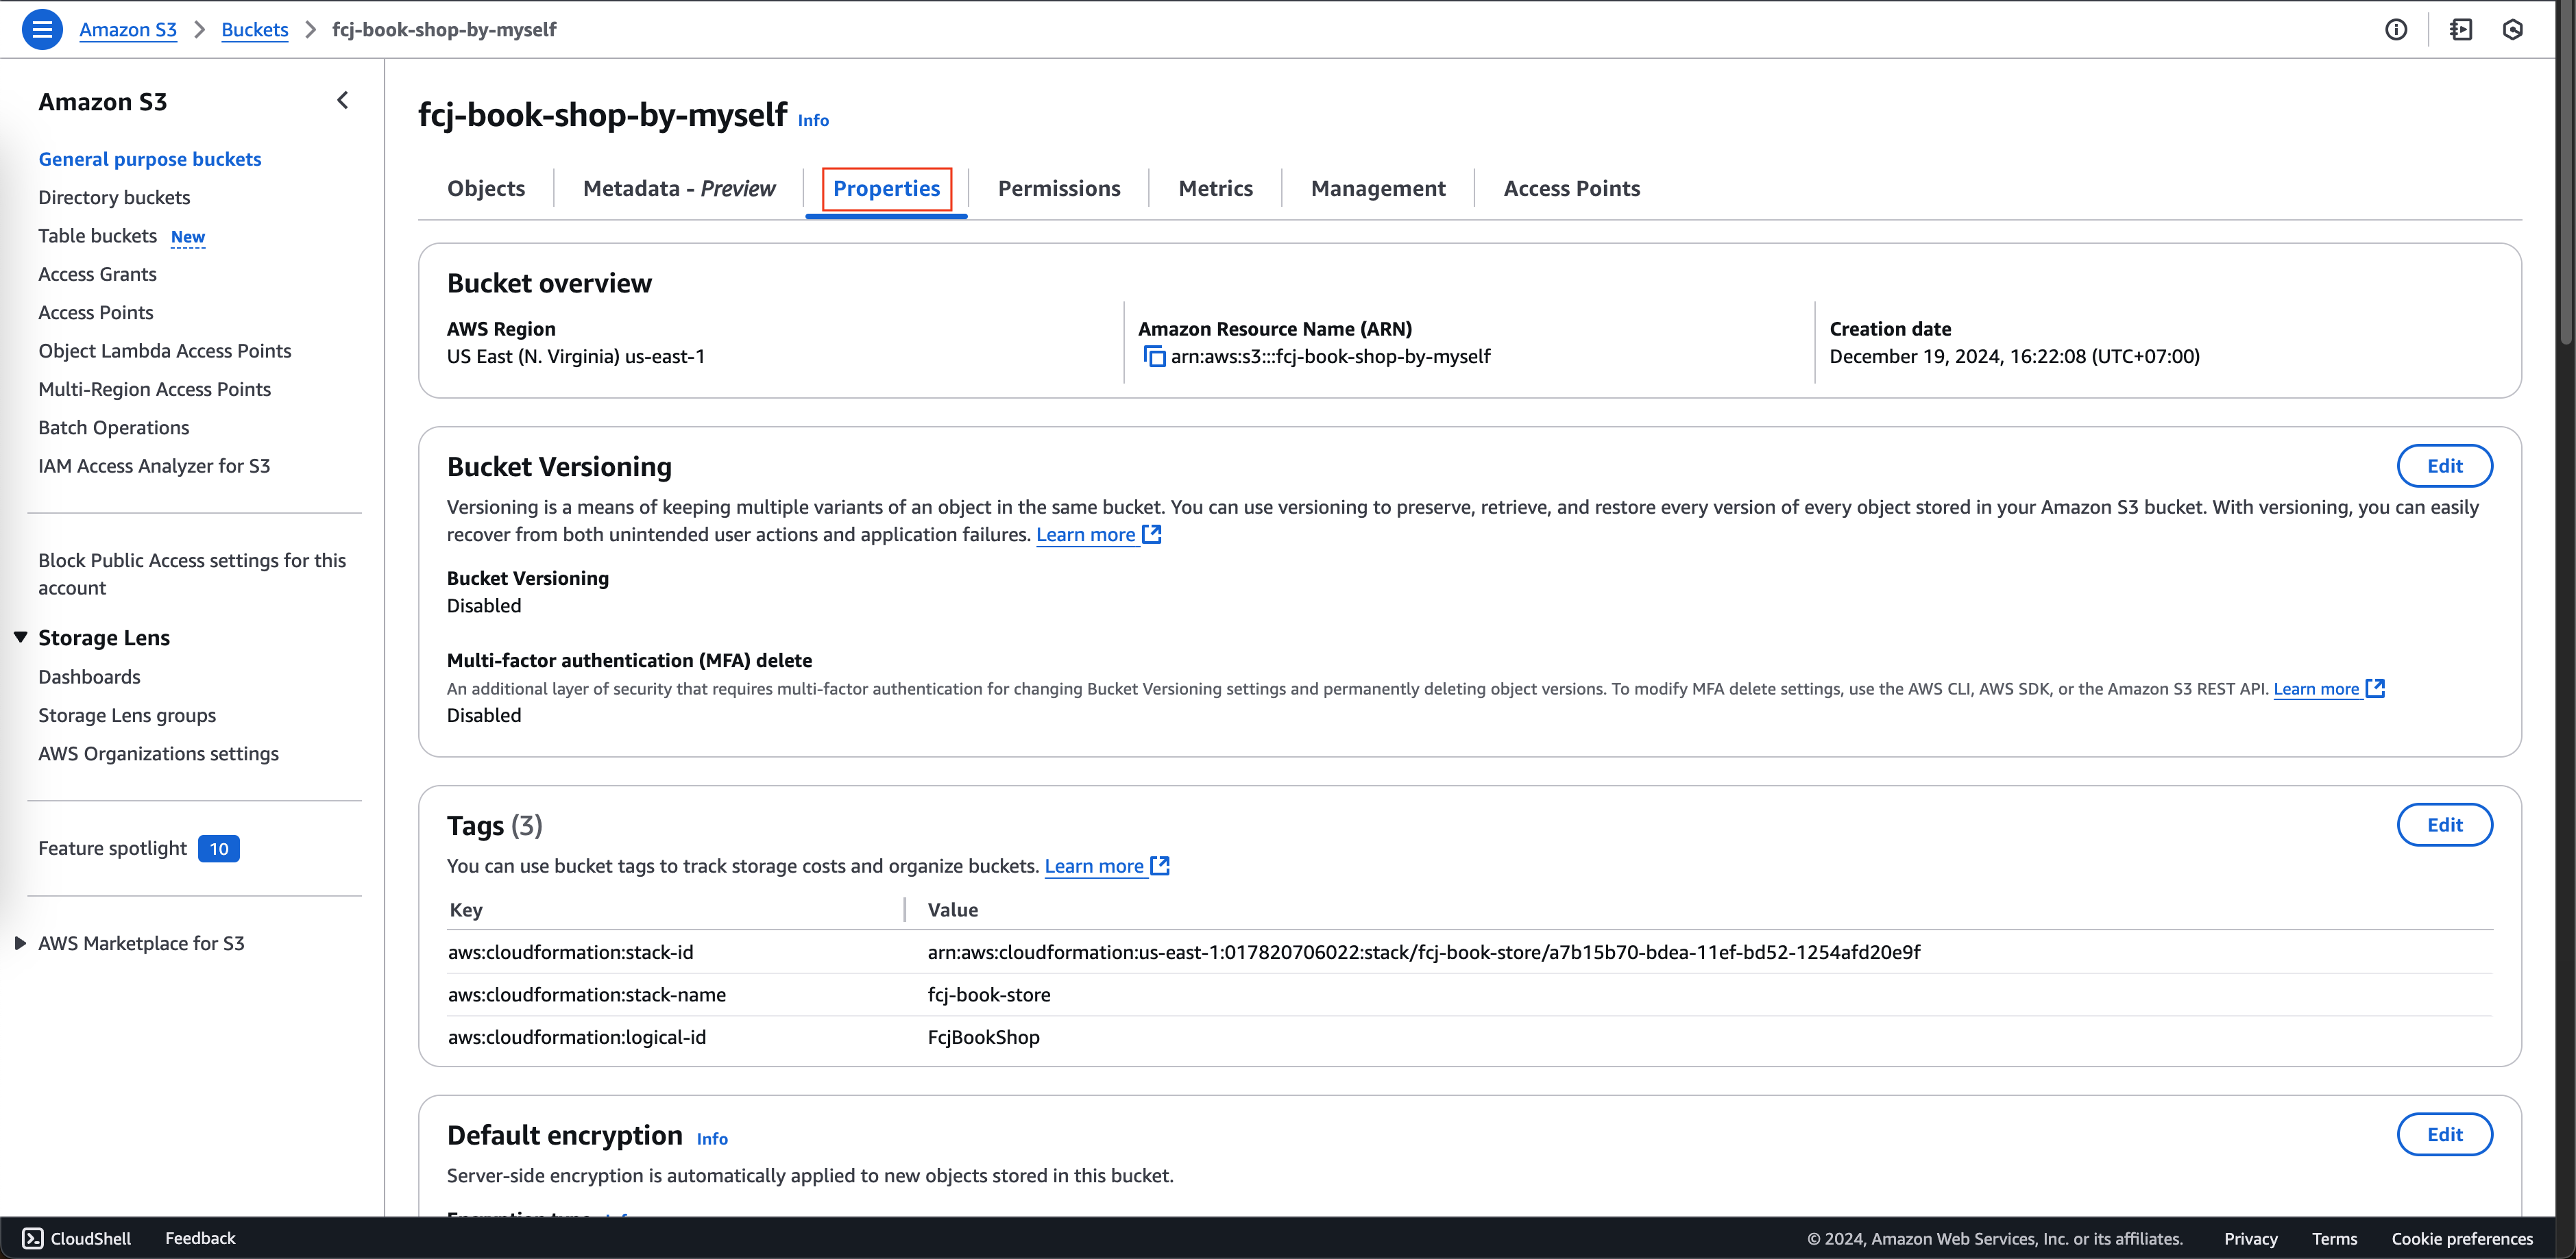The height and width of the screenshot is (1259, 2576).
Task: Open the CloudShell terminal icon
Action: tap(33, 1238)
